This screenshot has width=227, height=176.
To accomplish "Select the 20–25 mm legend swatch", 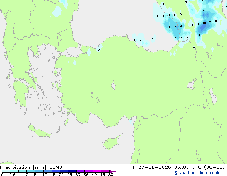I will (64, 171).
